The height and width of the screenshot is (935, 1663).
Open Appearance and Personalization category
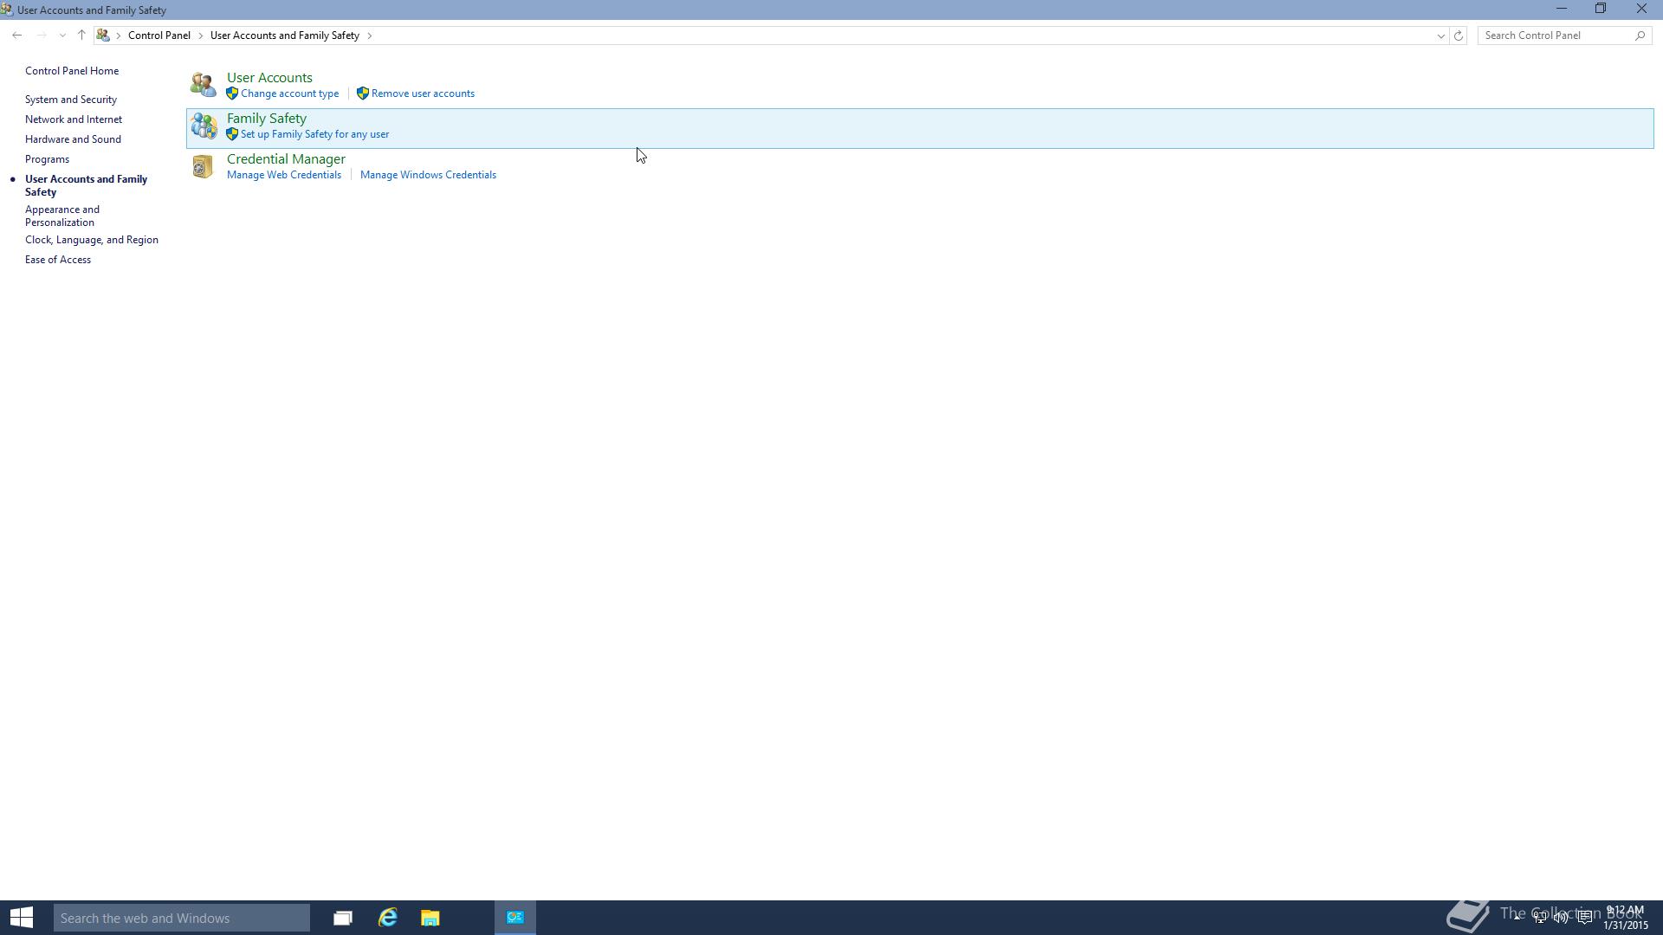[x=62, y=216]
